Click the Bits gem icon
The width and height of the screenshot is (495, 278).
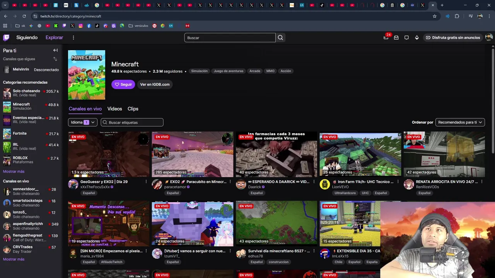point(416,37)
